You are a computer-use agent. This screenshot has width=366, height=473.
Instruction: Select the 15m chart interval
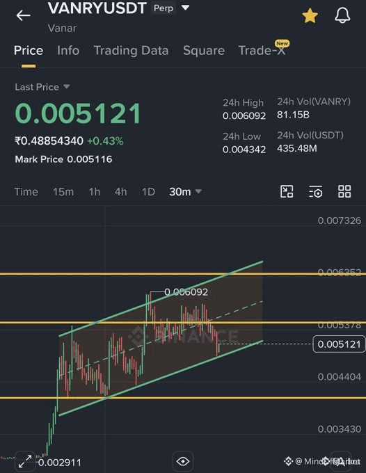tap(63, 192)
